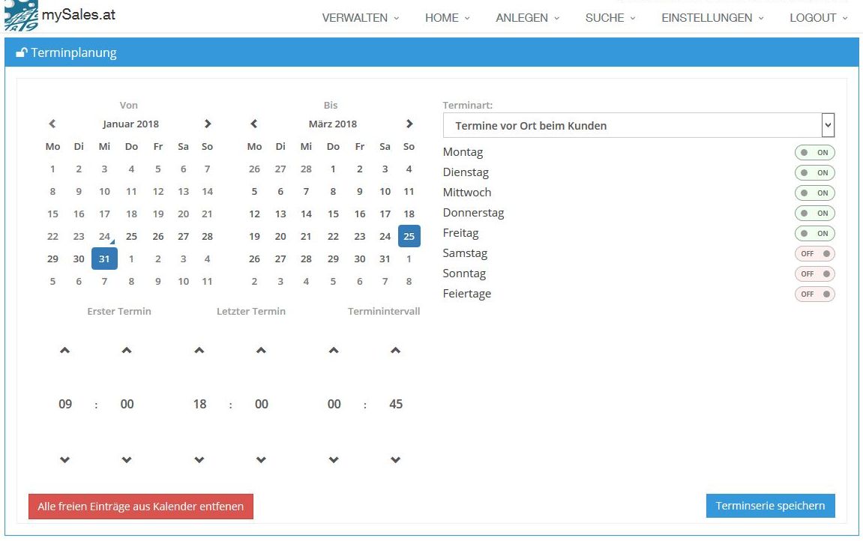The image size is (863, 541).
Task: Enable the Samstag toggle
Action: (815, 254)
